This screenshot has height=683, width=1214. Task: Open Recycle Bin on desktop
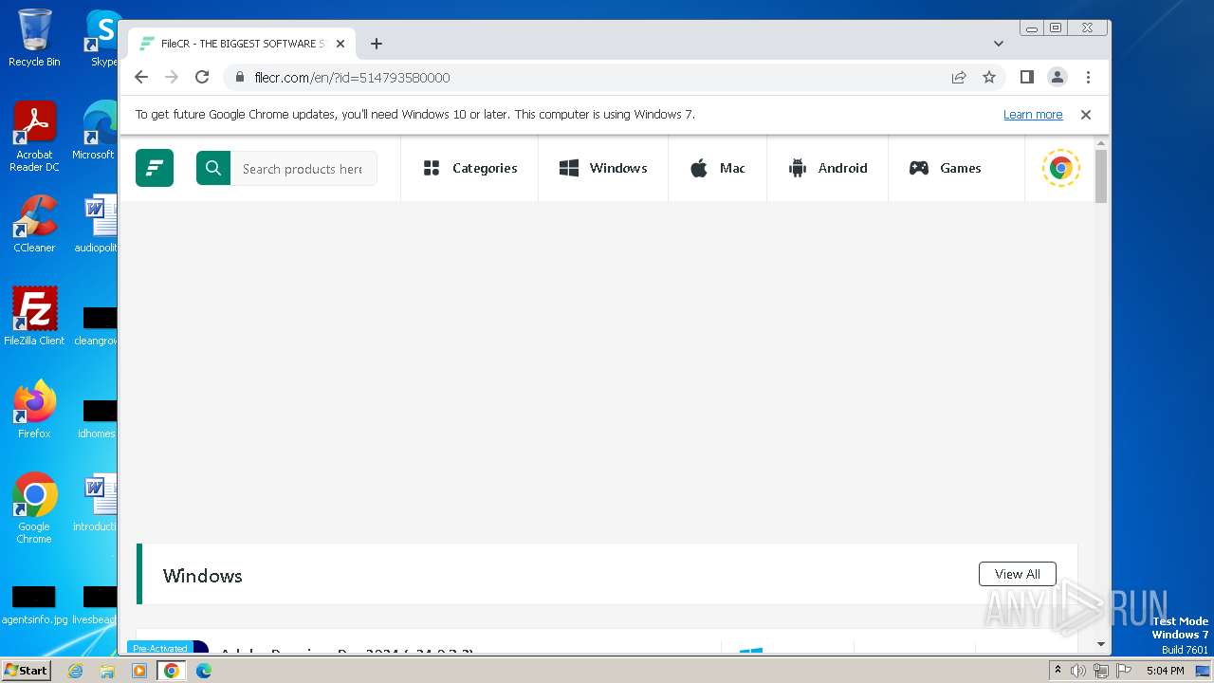[34, 38]
